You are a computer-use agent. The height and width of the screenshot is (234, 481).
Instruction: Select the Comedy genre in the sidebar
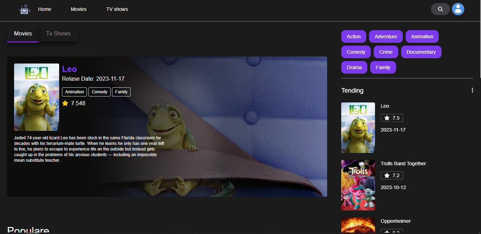click(x=356, y=52)
